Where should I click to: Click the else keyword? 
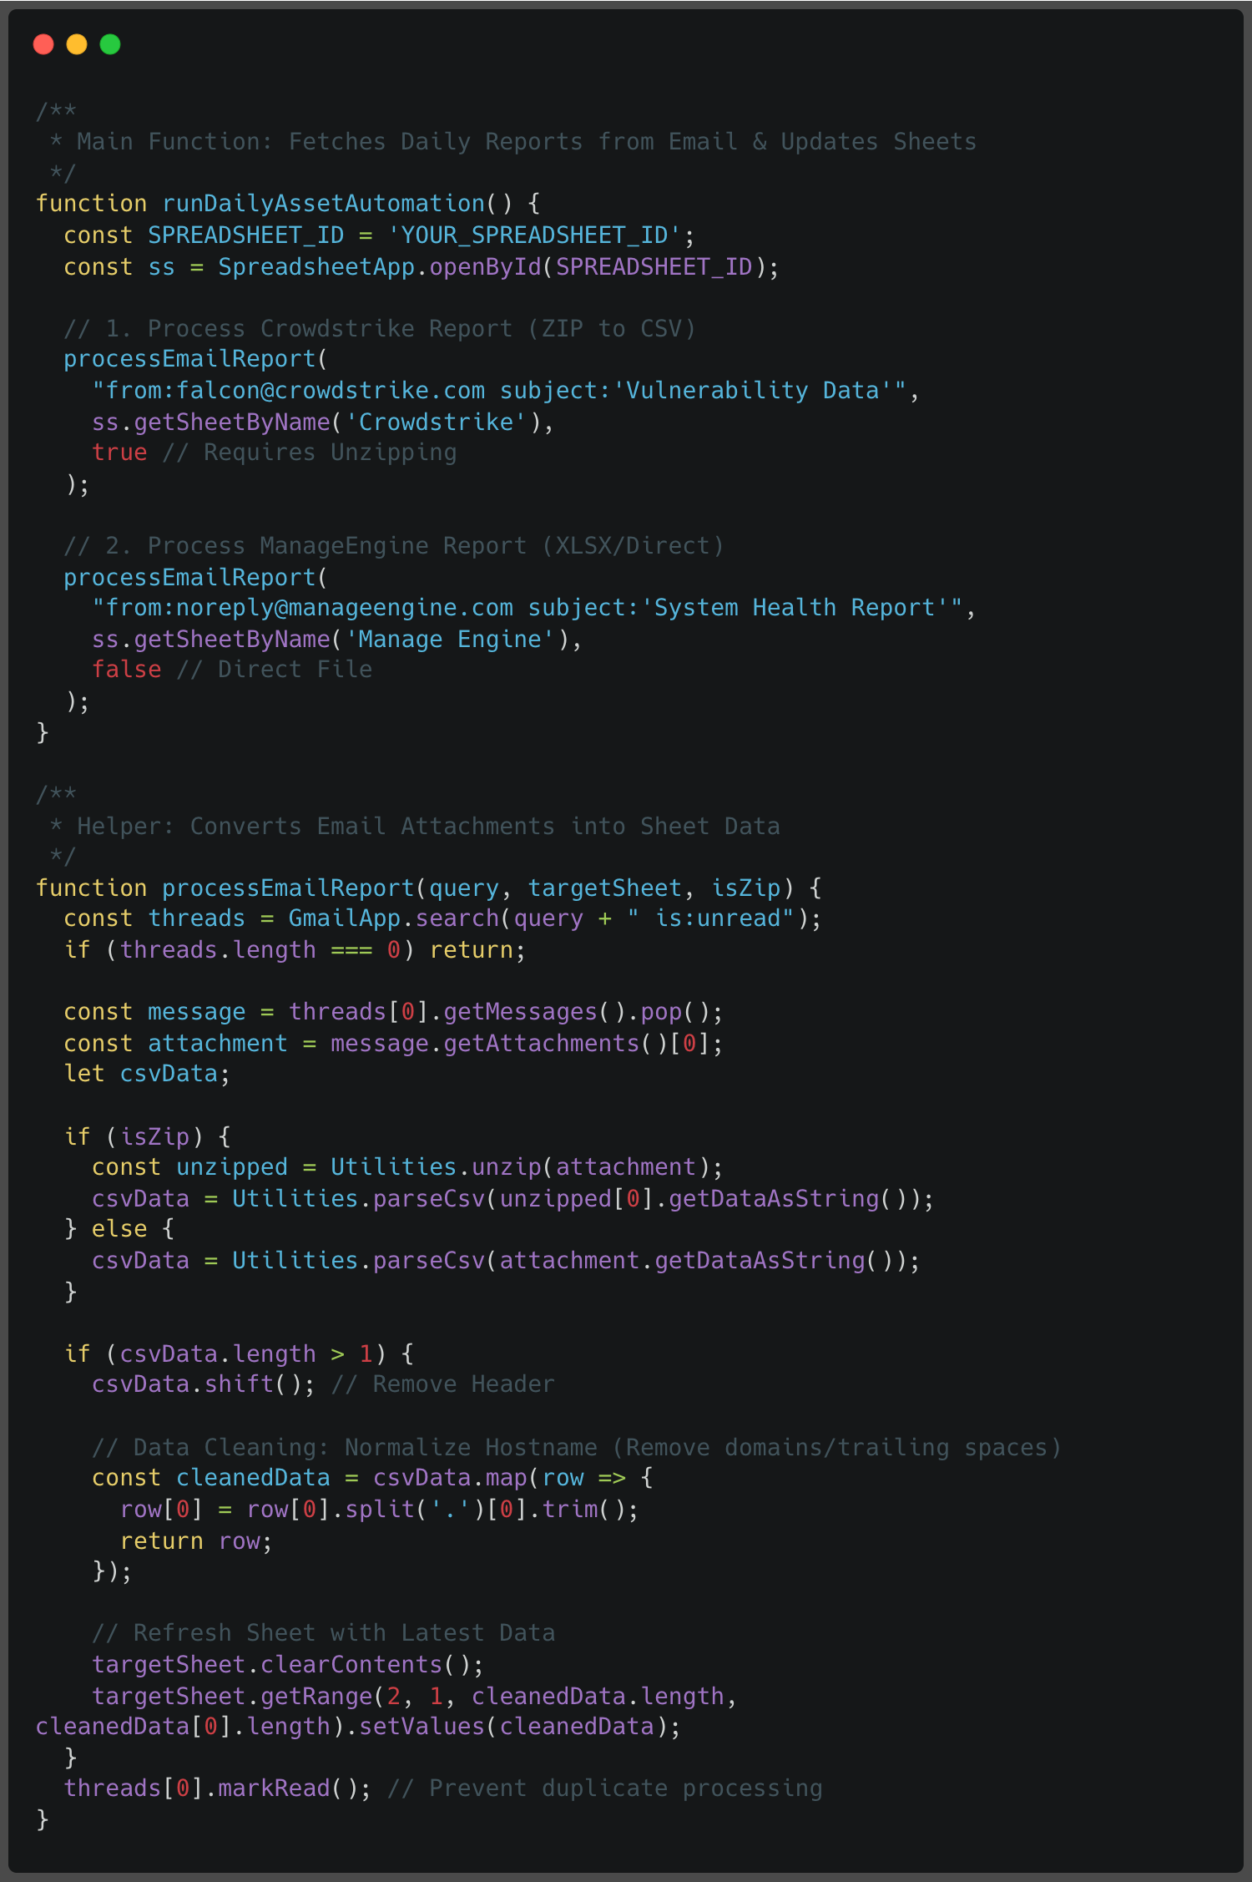[119, 1229]
